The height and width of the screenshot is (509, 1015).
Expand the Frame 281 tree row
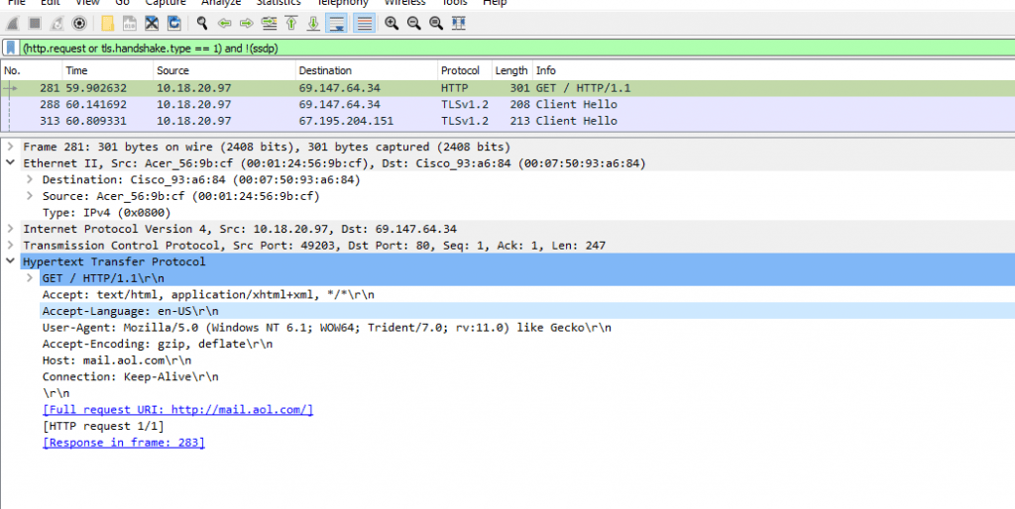[11, 147]
